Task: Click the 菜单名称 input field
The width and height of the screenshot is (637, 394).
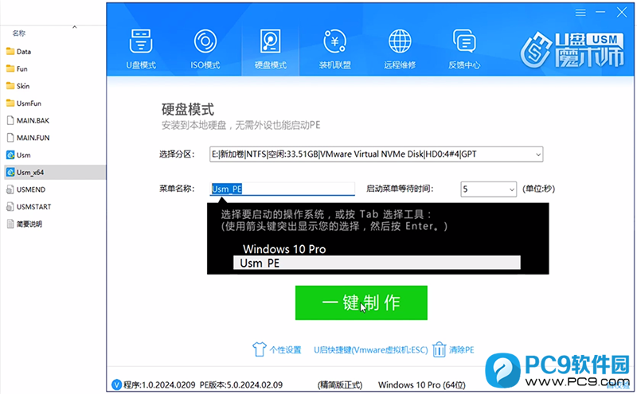Action: pyautogui.click(x=283, y=189)
